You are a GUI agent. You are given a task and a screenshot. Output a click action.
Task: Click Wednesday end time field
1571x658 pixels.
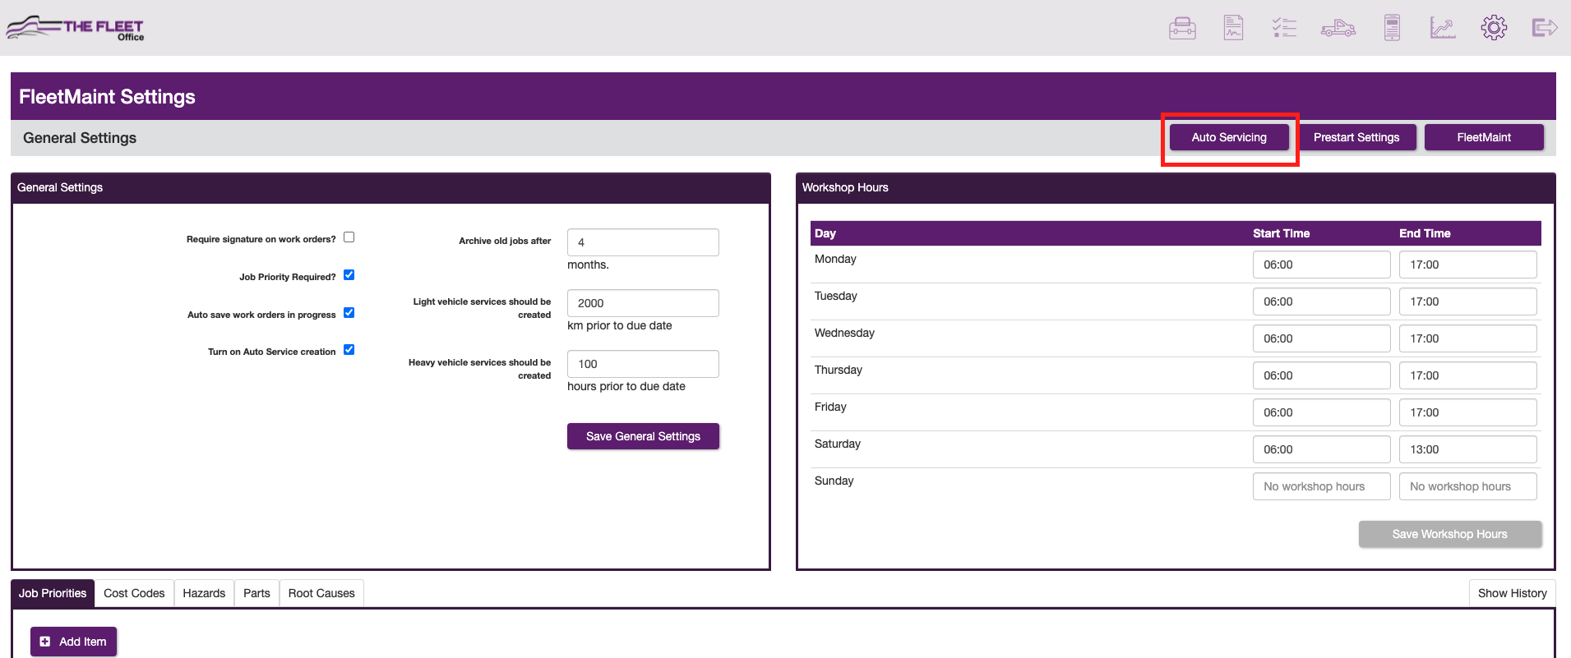[x=1467, y=338]
